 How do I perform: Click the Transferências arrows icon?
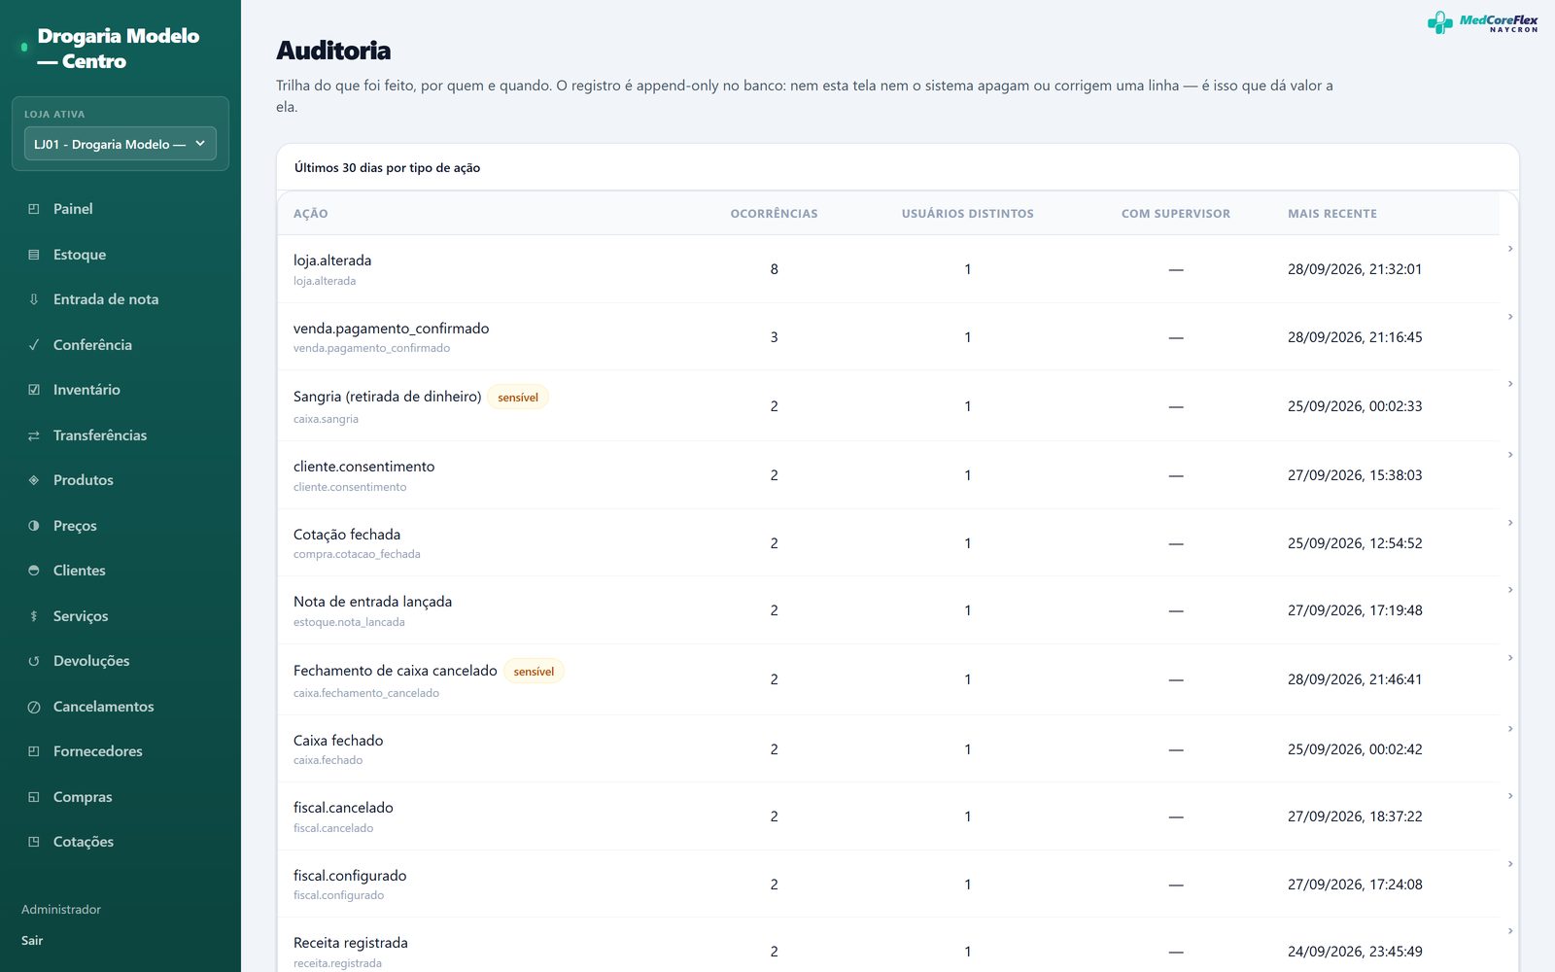point(34,435)
